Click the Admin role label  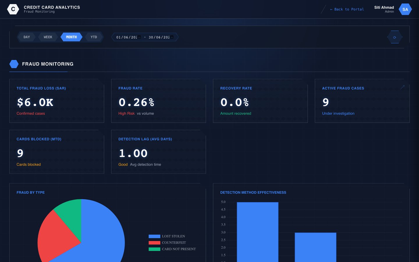[x=389, y=12]
